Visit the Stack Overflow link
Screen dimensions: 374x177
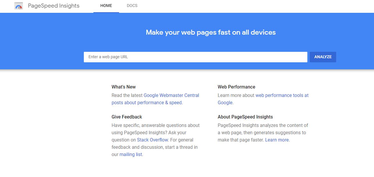[x=153, y=140]
